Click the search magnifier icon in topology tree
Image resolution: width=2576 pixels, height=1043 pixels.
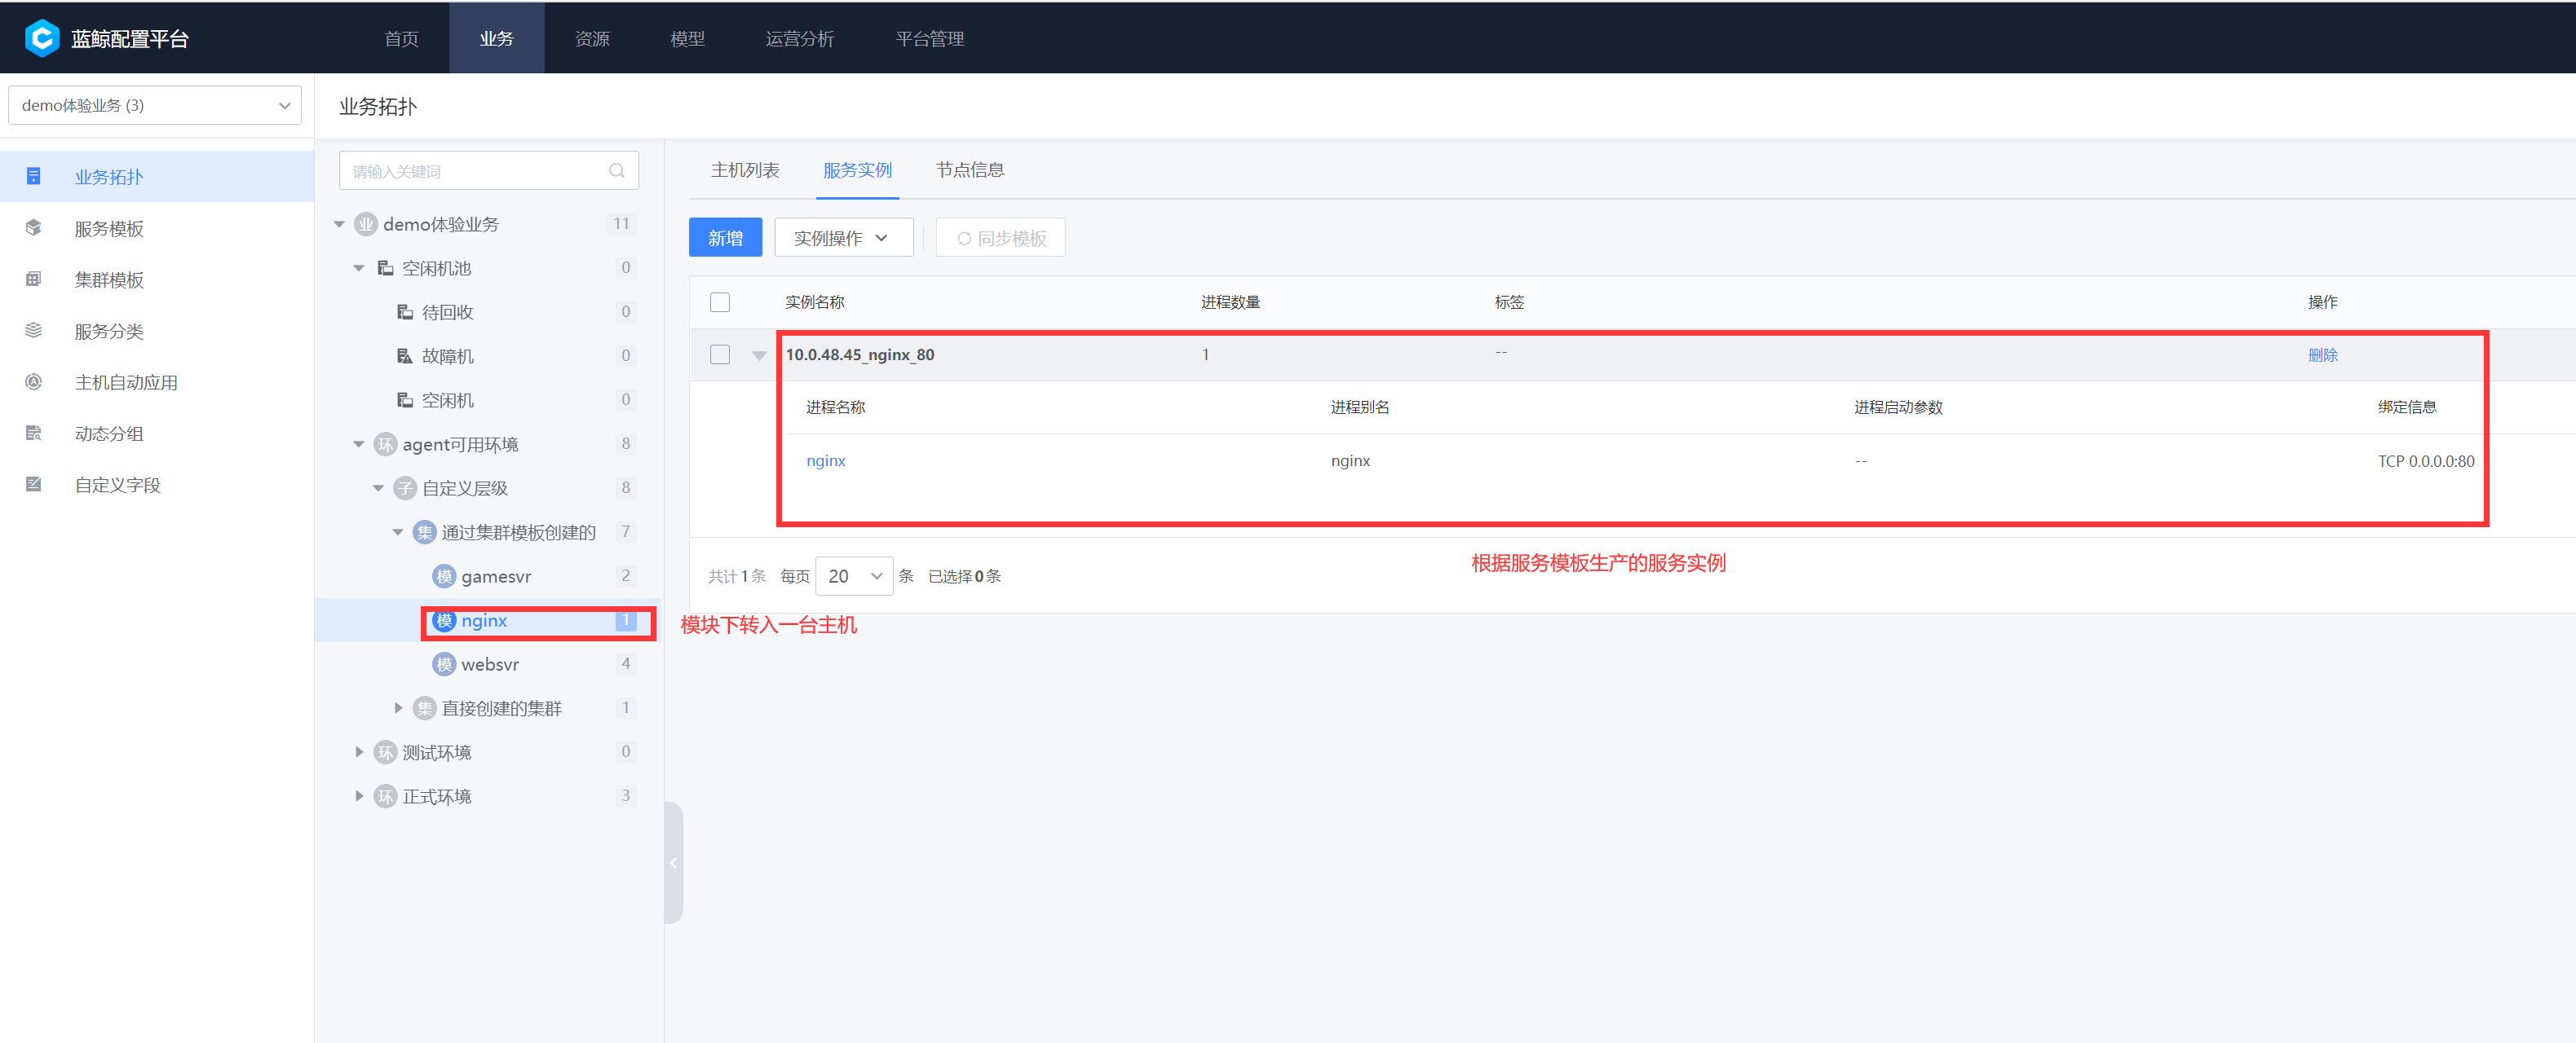point(617,171)
